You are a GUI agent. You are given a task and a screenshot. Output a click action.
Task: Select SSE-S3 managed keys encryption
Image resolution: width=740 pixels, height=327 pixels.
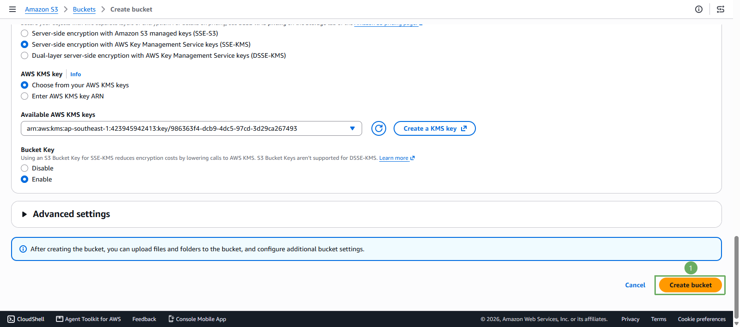pos(25,33)
